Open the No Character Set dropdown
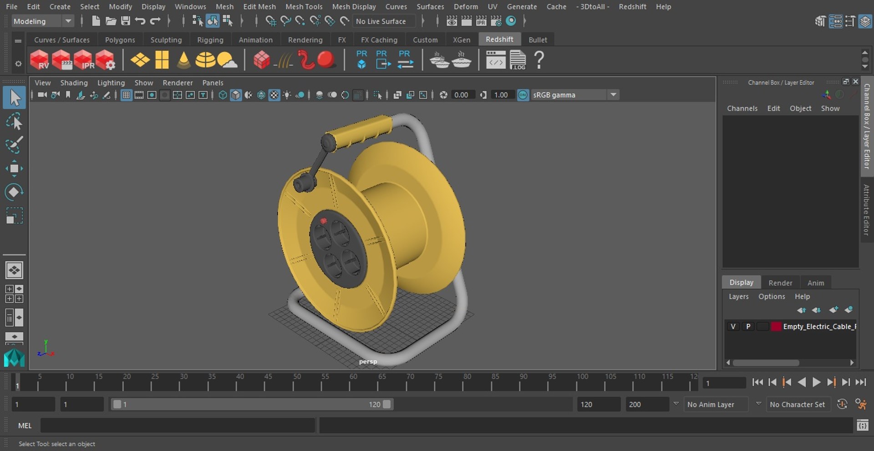This screenshot has height=451, width=874. (798, 404)
